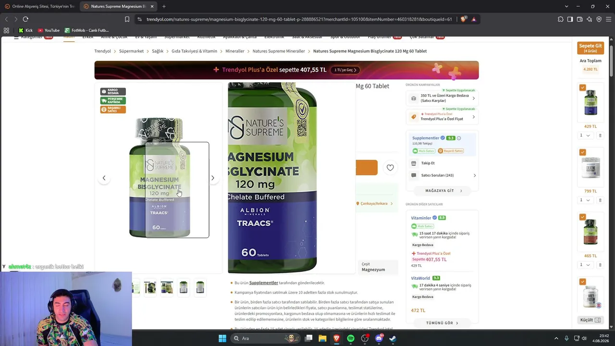This screenshot has width=615, height=346.
Task: Open a new browser tab
Action: [164, 6]
